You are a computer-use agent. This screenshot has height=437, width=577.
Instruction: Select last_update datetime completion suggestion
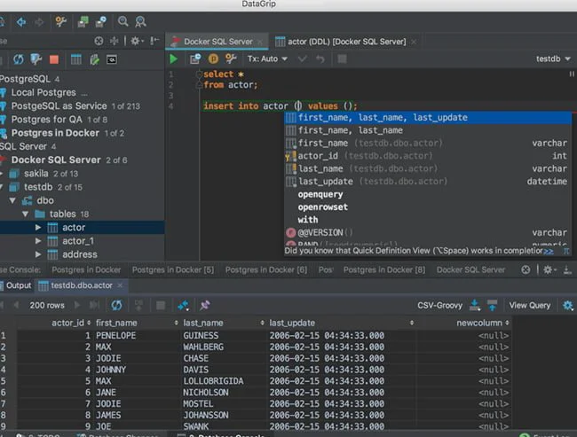pos(428,182)
